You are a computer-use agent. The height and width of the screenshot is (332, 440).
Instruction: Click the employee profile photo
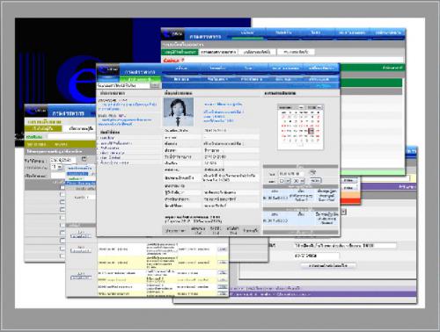click(x=179, y=112)
